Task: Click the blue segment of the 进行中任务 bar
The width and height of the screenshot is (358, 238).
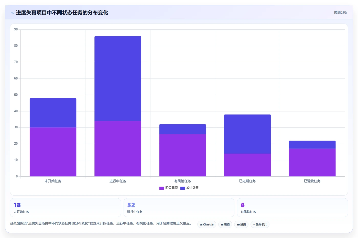Action: click(118, 78)
